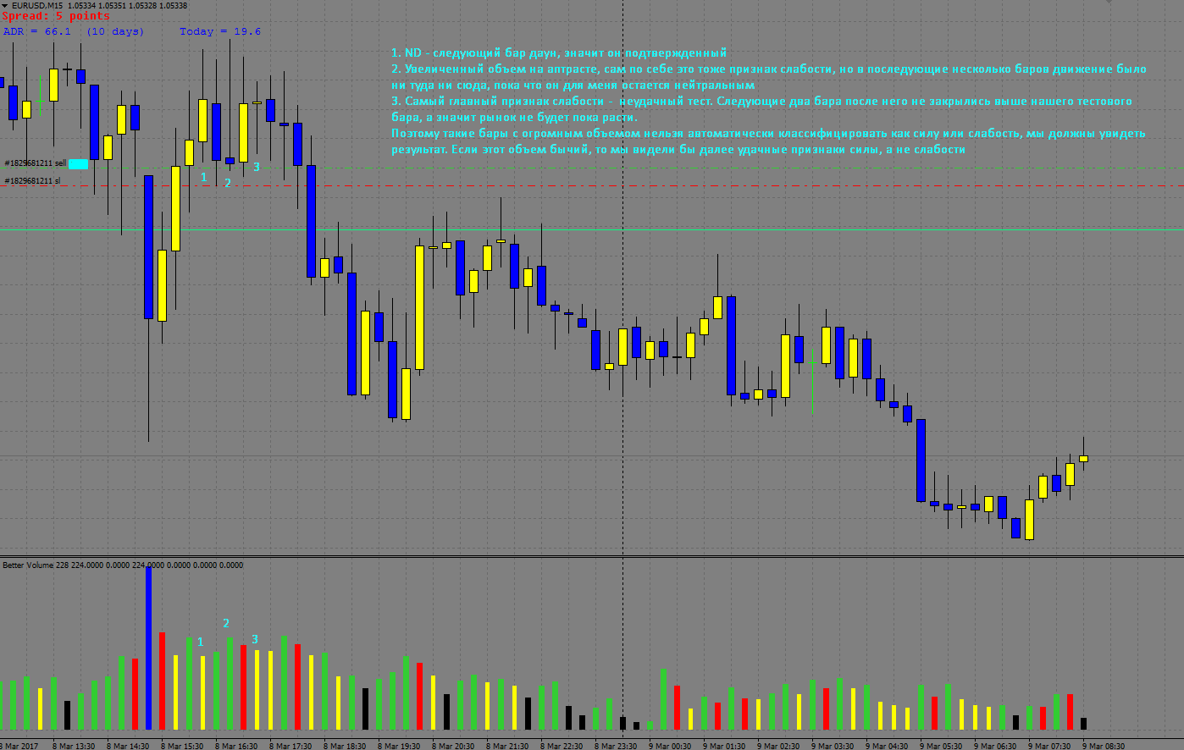The height and width of the screenshot is (750, 1184).
Task: Click the '8 Mar 19:30' time axis label
Action: point(399,746)
